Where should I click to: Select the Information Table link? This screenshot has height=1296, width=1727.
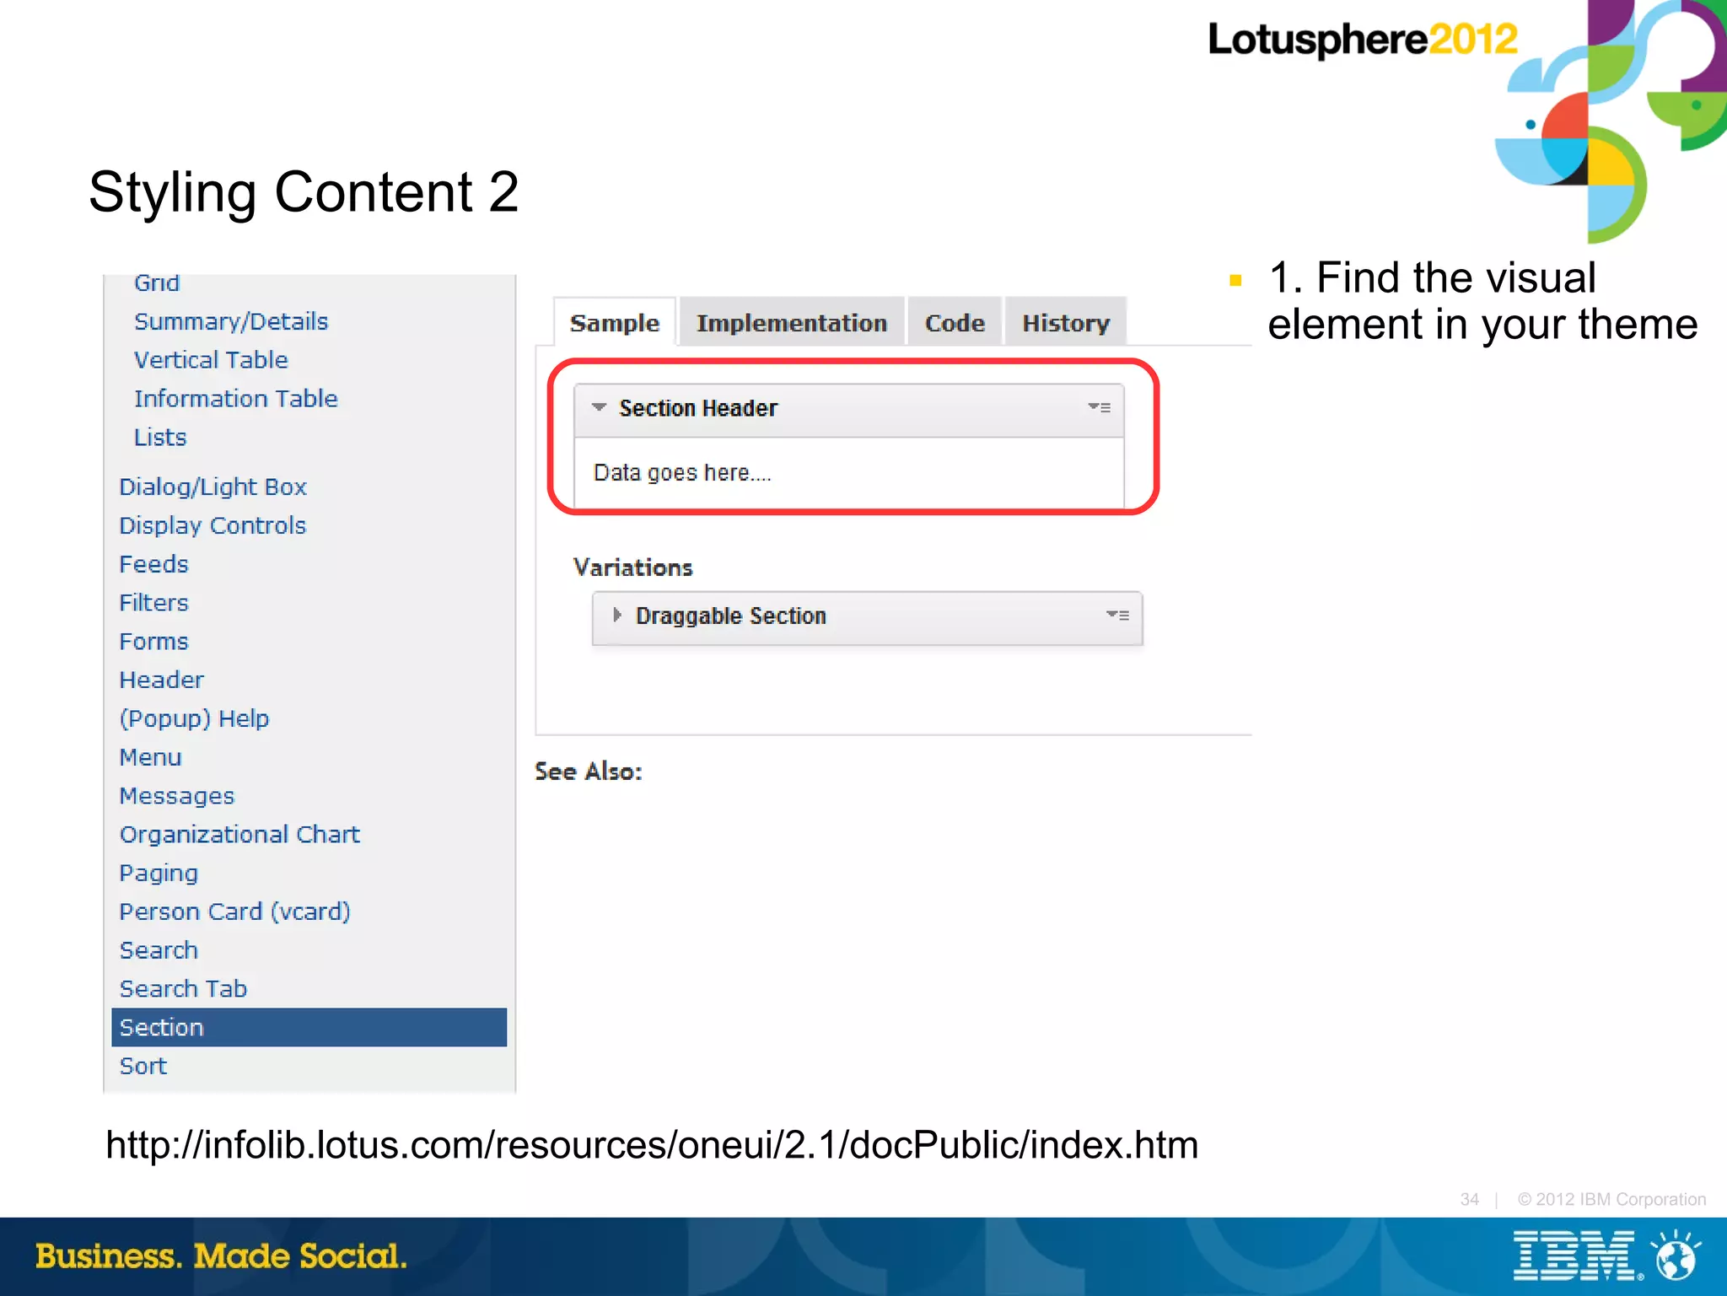click(x=236, y=398)
